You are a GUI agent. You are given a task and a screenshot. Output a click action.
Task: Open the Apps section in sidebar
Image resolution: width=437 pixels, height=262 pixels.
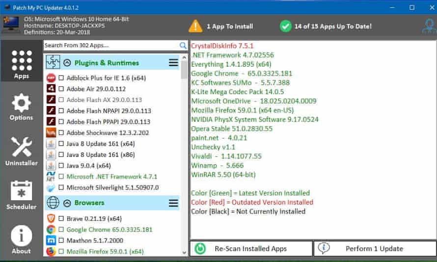[21, 64]
